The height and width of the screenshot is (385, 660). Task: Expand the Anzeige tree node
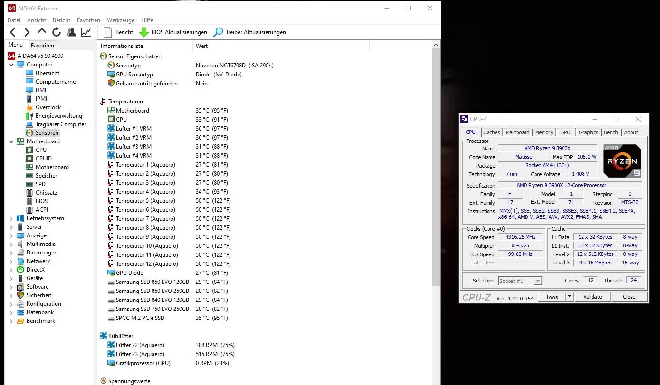click(11, 235)
